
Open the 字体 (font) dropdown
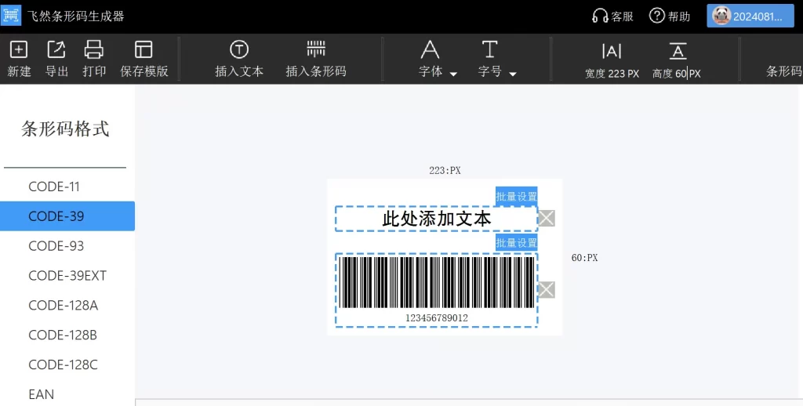pyautogui.click(x=438, y=60)
